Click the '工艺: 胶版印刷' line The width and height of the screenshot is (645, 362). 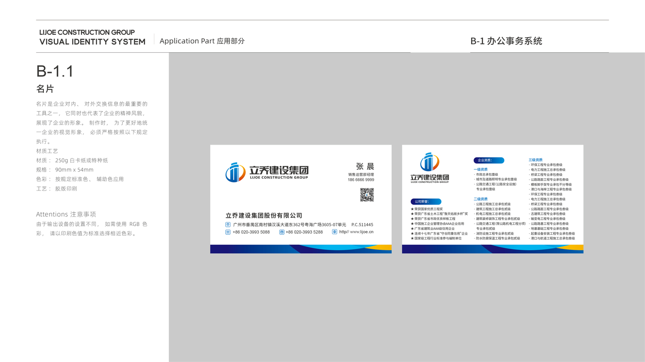coord(57,189)
